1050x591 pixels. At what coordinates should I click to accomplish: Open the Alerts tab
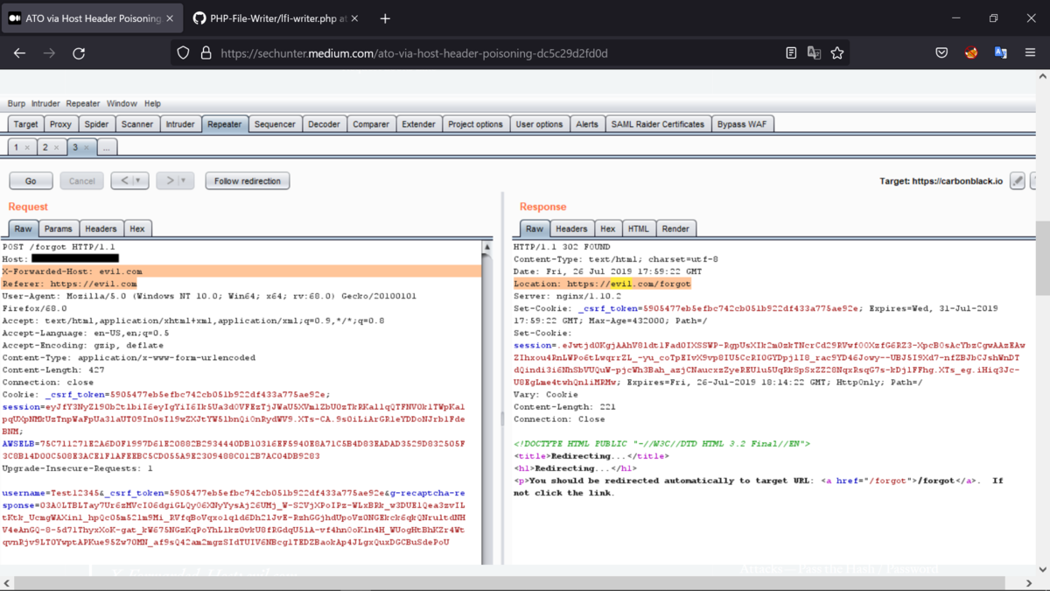point(587,124)
